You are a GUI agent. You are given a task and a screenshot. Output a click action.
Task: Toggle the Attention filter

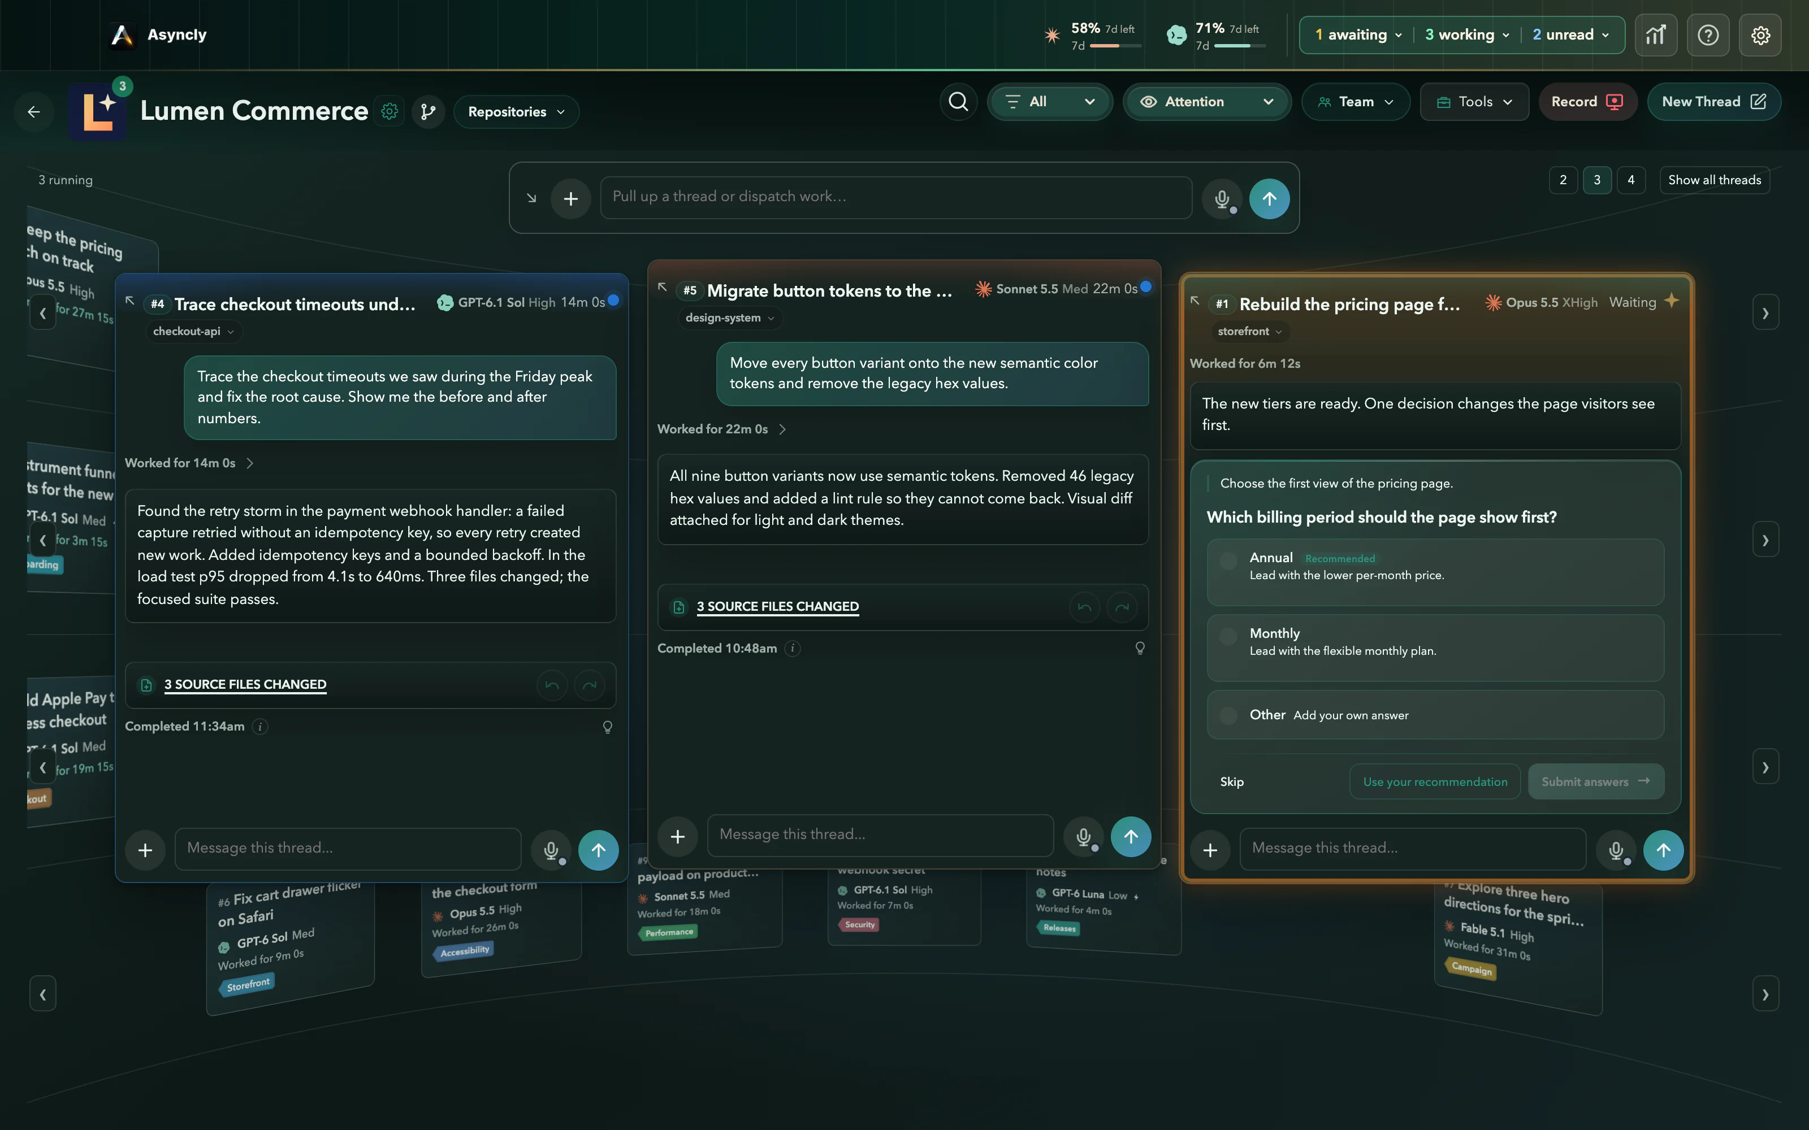(x=1208, y=102)
